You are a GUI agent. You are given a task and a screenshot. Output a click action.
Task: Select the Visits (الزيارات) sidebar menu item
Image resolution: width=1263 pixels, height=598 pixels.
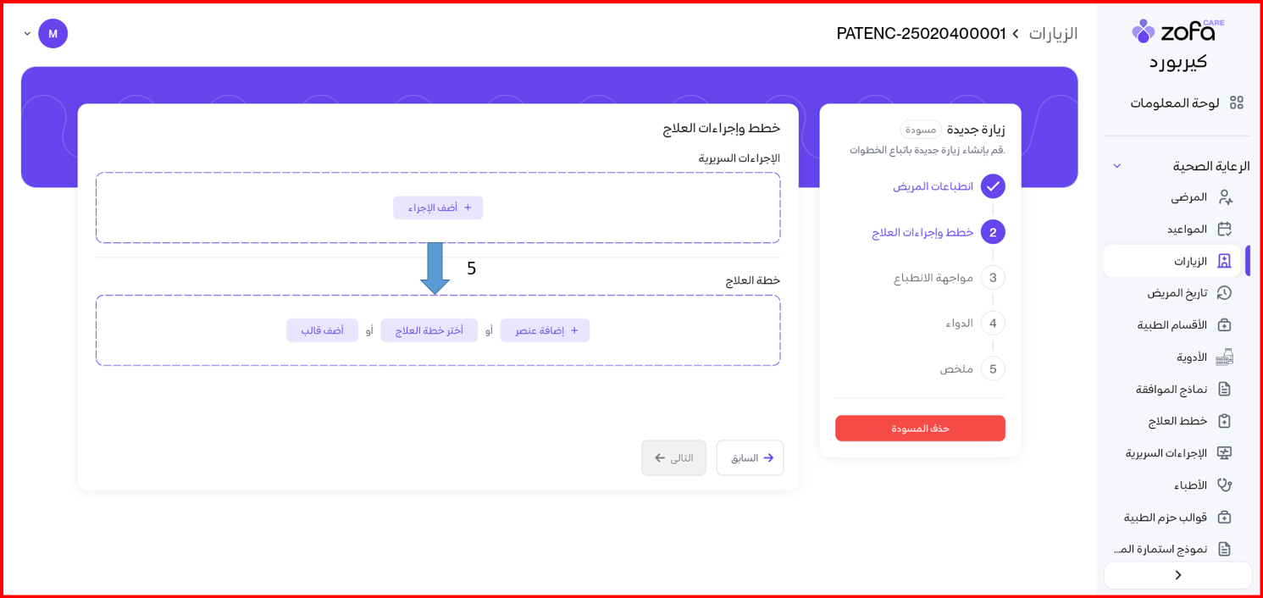[x=1190, y=261]
